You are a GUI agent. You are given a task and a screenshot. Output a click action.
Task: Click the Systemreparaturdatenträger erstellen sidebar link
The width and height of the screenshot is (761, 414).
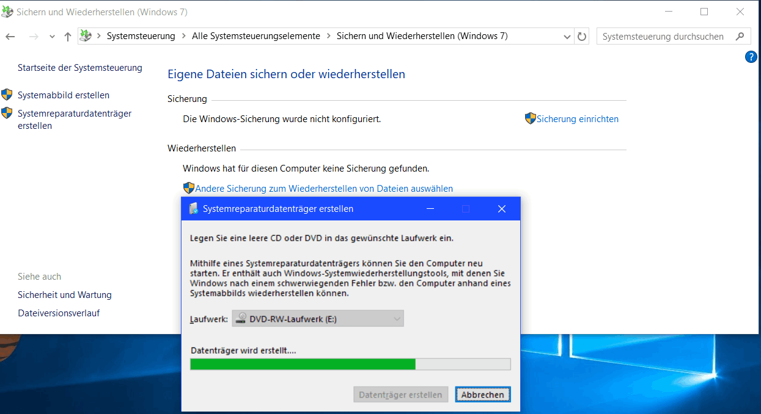coord(75,120)
